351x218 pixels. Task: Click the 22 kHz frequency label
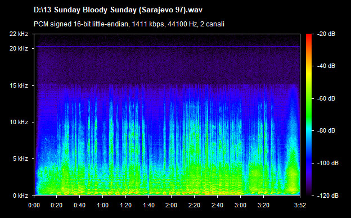(19, 34)
